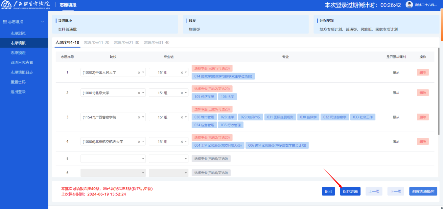
Task: Click 选择专业(已选2/可选20) for 北京大学
Action: 212,89
